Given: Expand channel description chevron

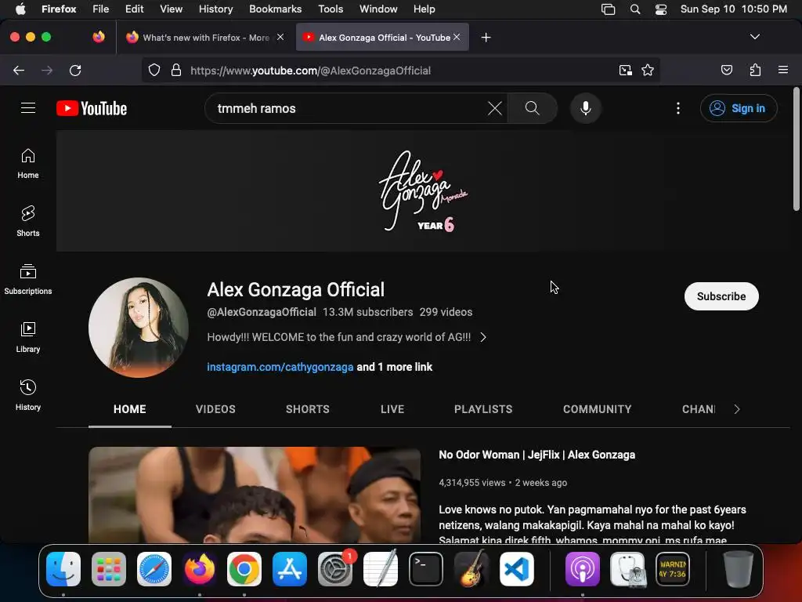Looking at the screenshot, I should (483, 337).
